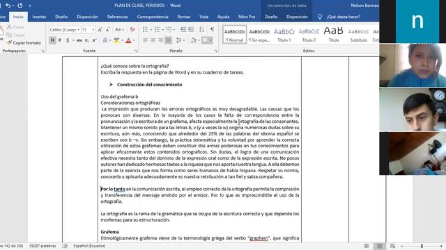Viewport: 446px width, 250px height.
Task: Expand the Párrafo dialog launcher
Action: click(x=216, y=51)
